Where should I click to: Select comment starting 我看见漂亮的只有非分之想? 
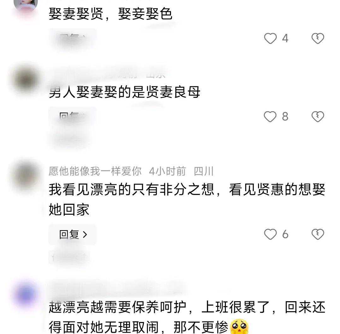pyautogui.click(x=187, y=200)
